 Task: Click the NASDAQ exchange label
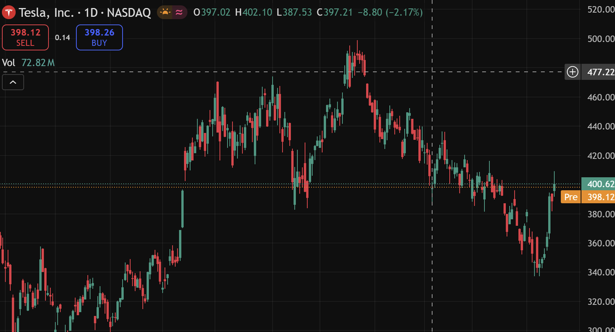tap(129, 11)
